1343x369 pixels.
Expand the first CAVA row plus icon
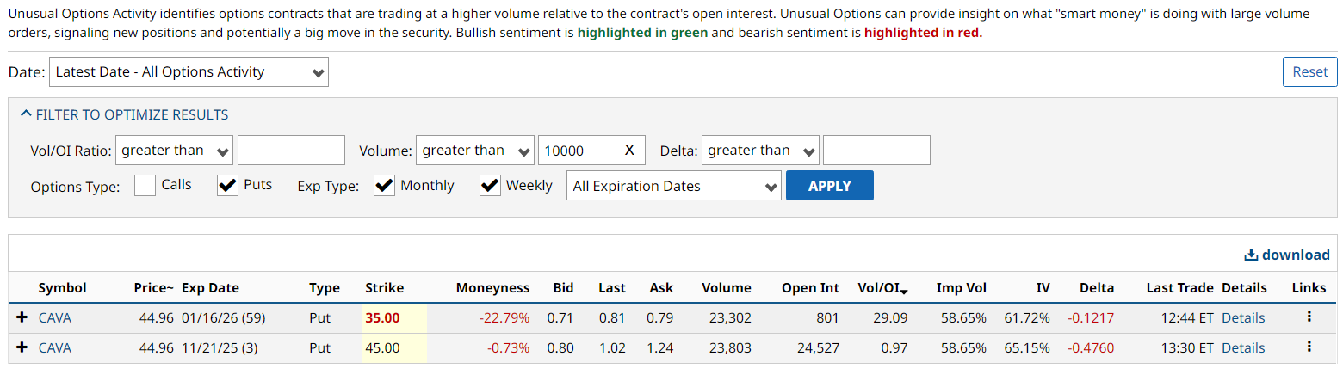22,318
